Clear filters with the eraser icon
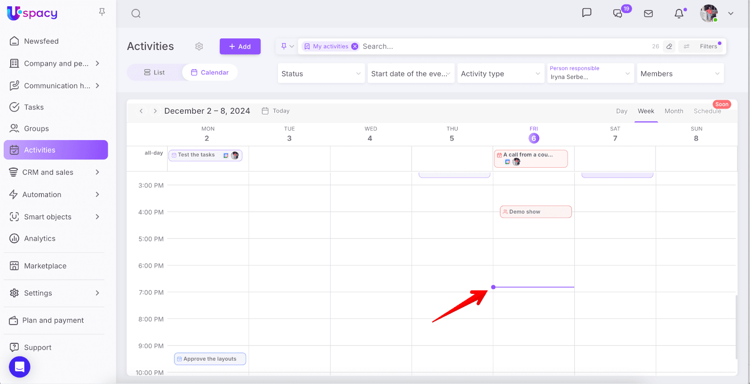750x384 pixels. tap(669, 46)
